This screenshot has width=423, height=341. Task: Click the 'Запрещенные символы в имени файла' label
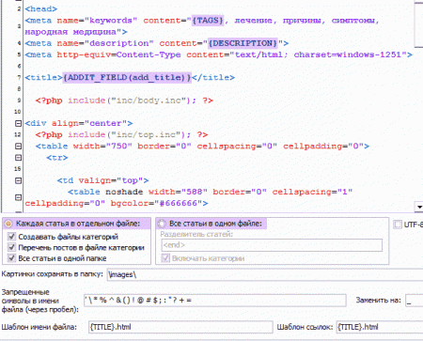point(40,301)
